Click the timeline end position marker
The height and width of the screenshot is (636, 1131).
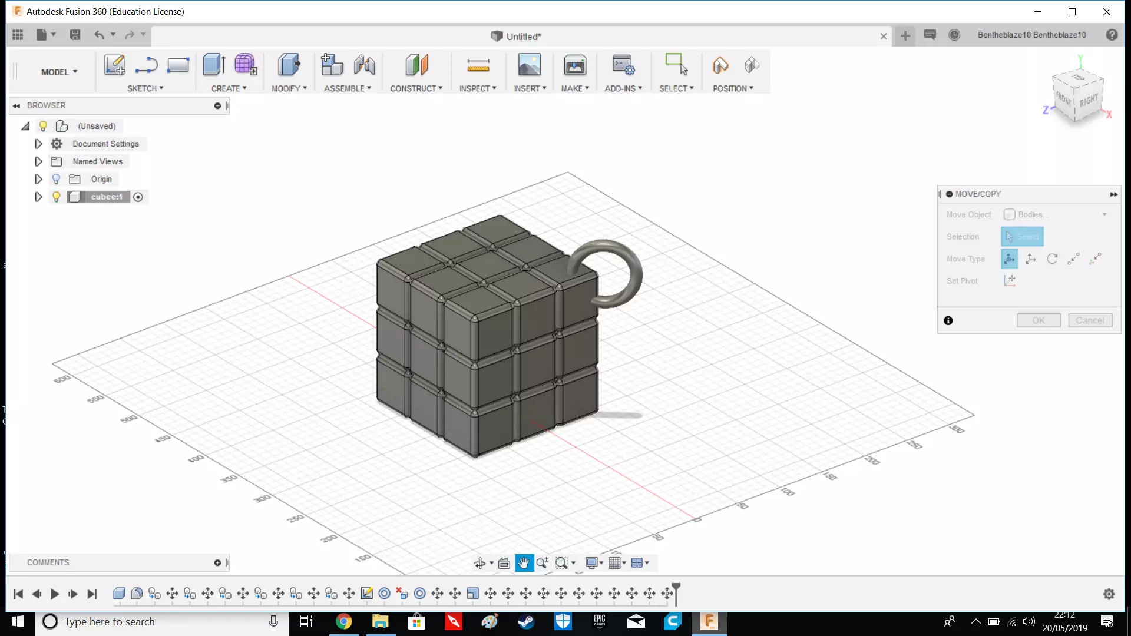(676, 589)
